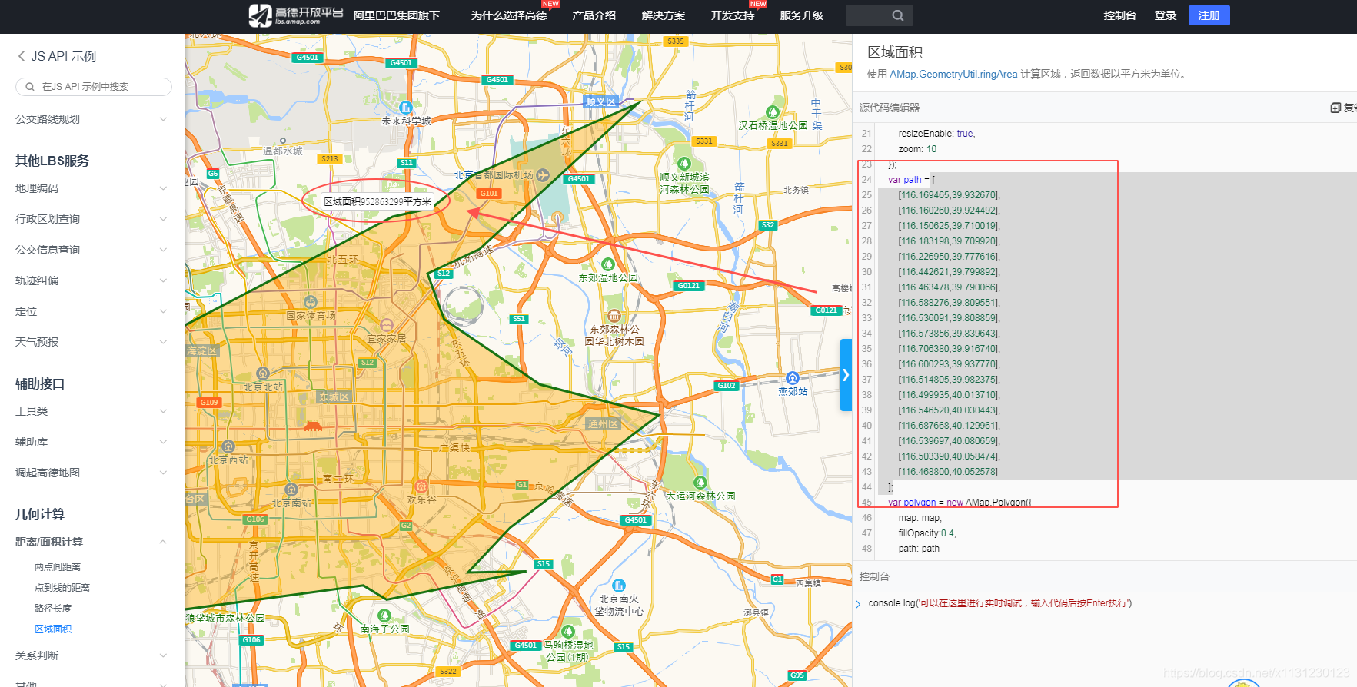1357x687 pixels.
Task: Click the 马驹桥湿地公园 park marker
Action: click(x=568, y=632)
